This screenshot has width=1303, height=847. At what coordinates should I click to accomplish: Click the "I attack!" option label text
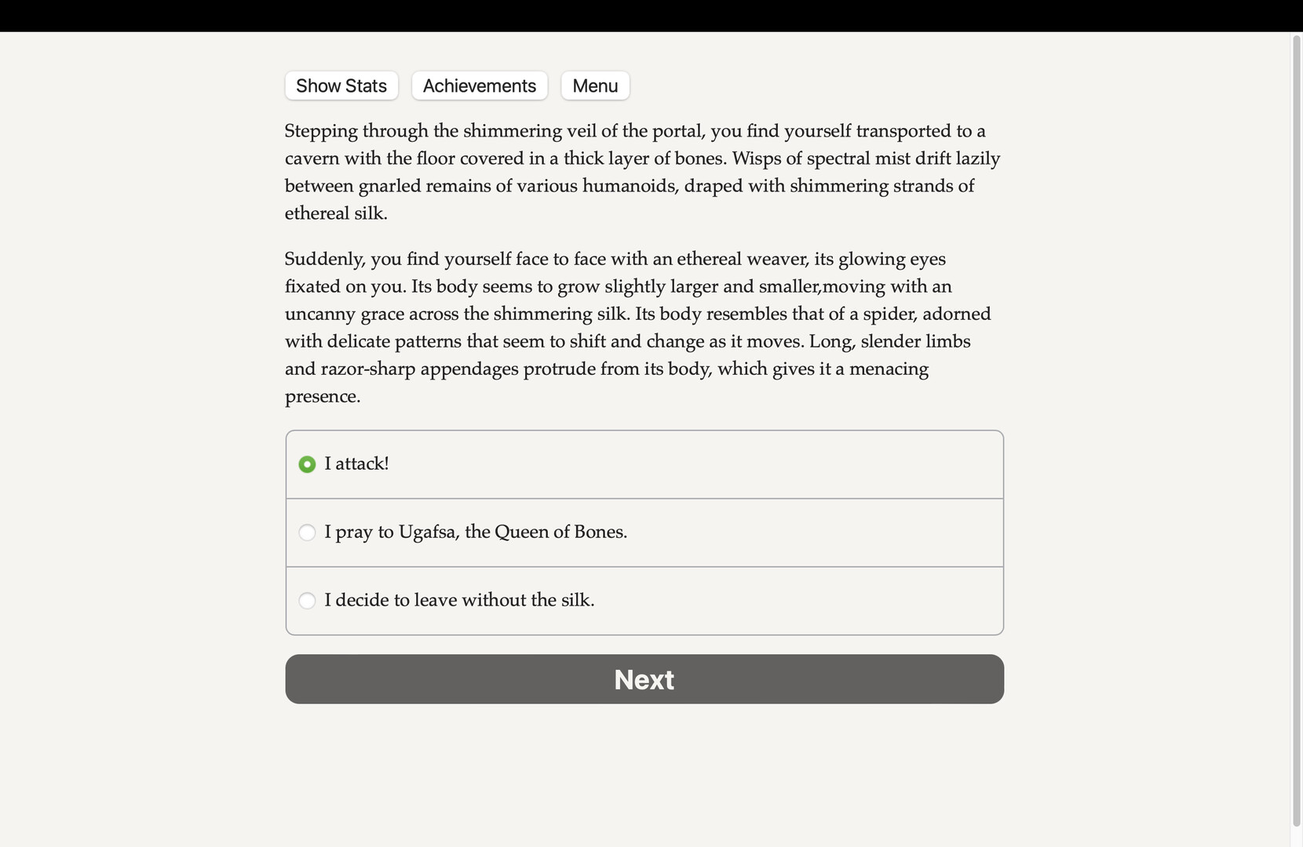coord(356,463)
